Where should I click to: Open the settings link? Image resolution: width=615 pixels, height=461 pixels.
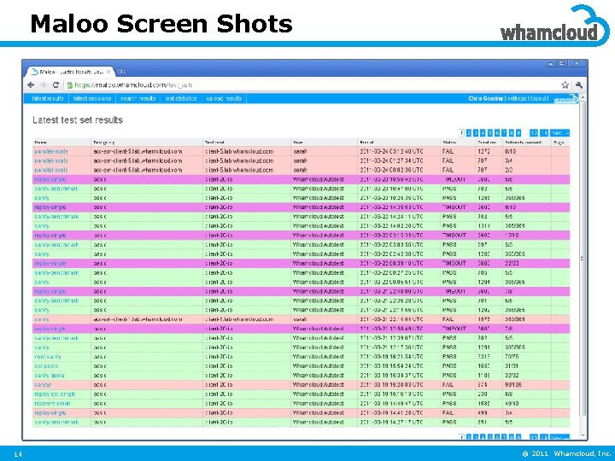pyautogui.click(x=517, y=98)
